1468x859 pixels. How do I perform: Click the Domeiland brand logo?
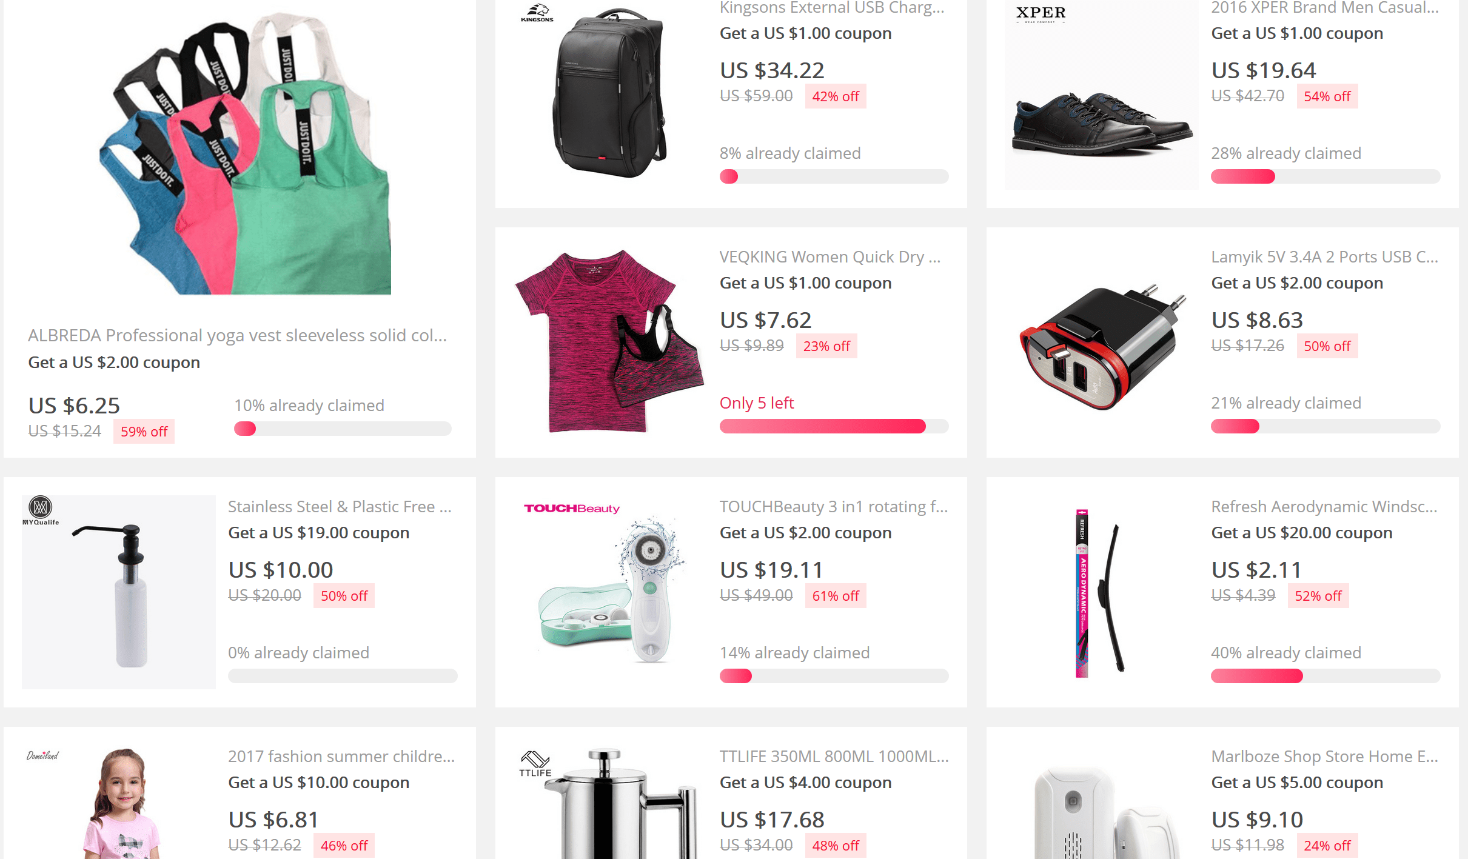tap(42, 755)
